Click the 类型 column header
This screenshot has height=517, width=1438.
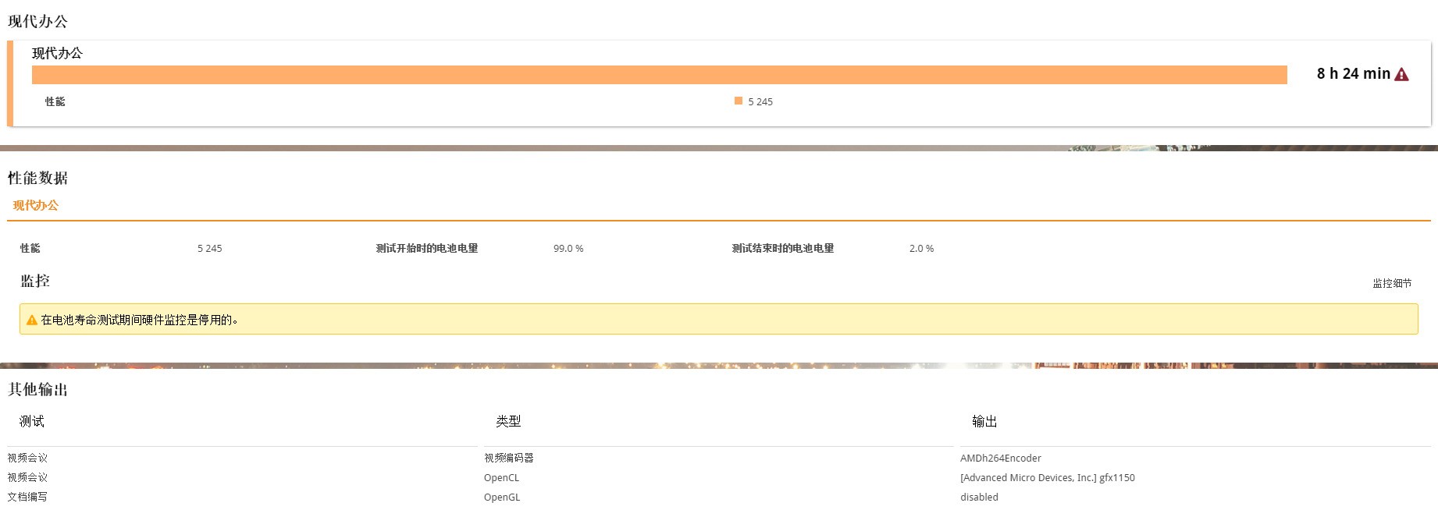click(x=508, y=421)
